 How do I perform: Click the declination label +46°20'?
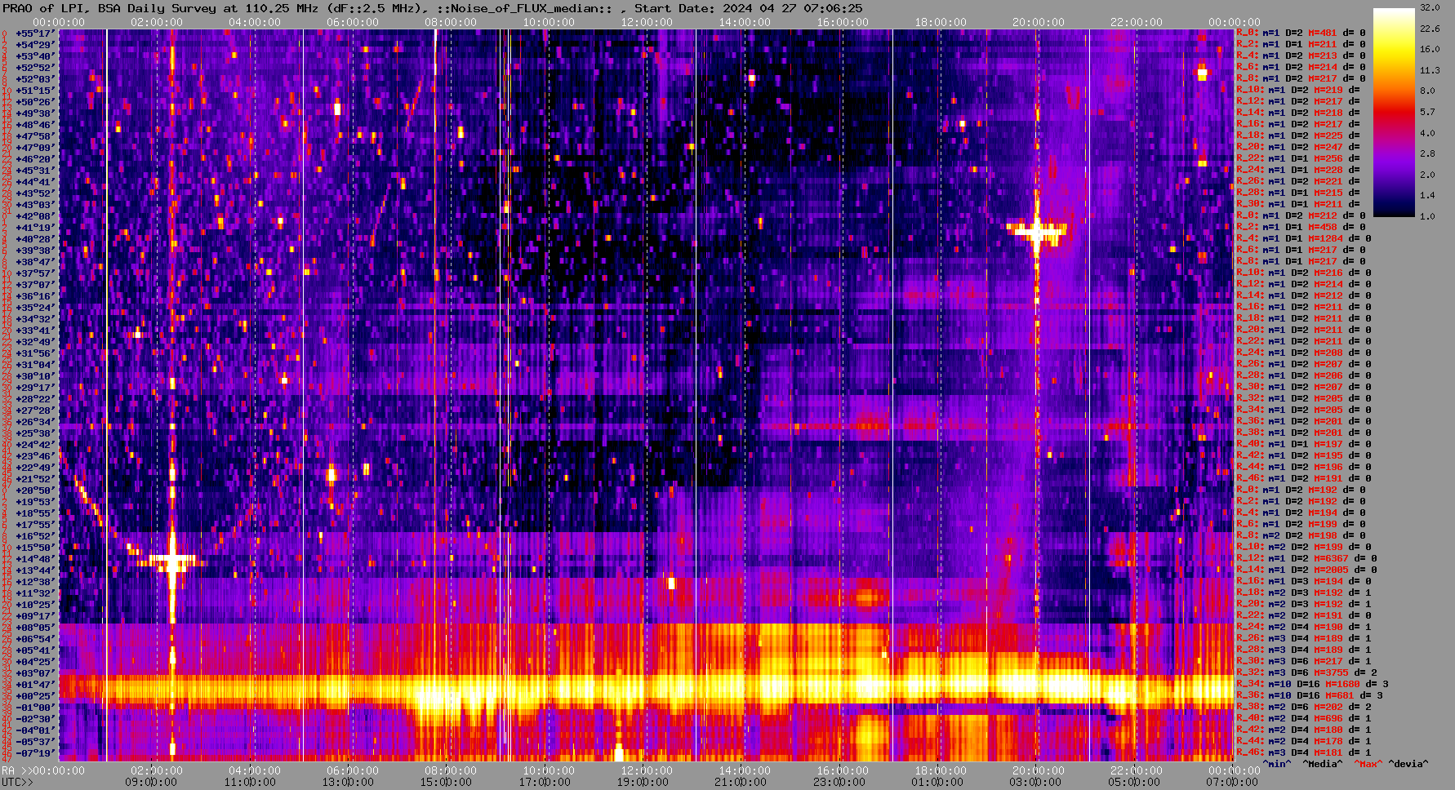pos(35,158)
